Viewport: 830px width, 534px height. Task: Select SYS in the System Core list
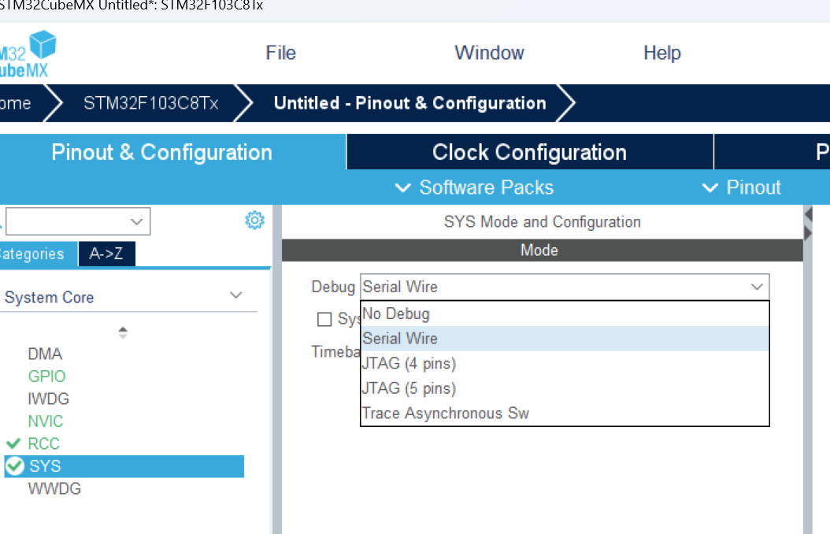click(x=124, y=466)
